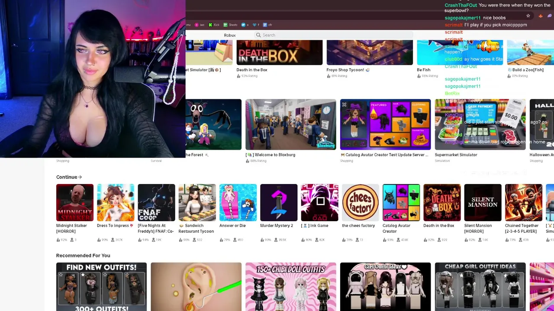Screen dimensions: 554x311
Task: Click the Death in the Box title link
Action: (x=252, y=70)
